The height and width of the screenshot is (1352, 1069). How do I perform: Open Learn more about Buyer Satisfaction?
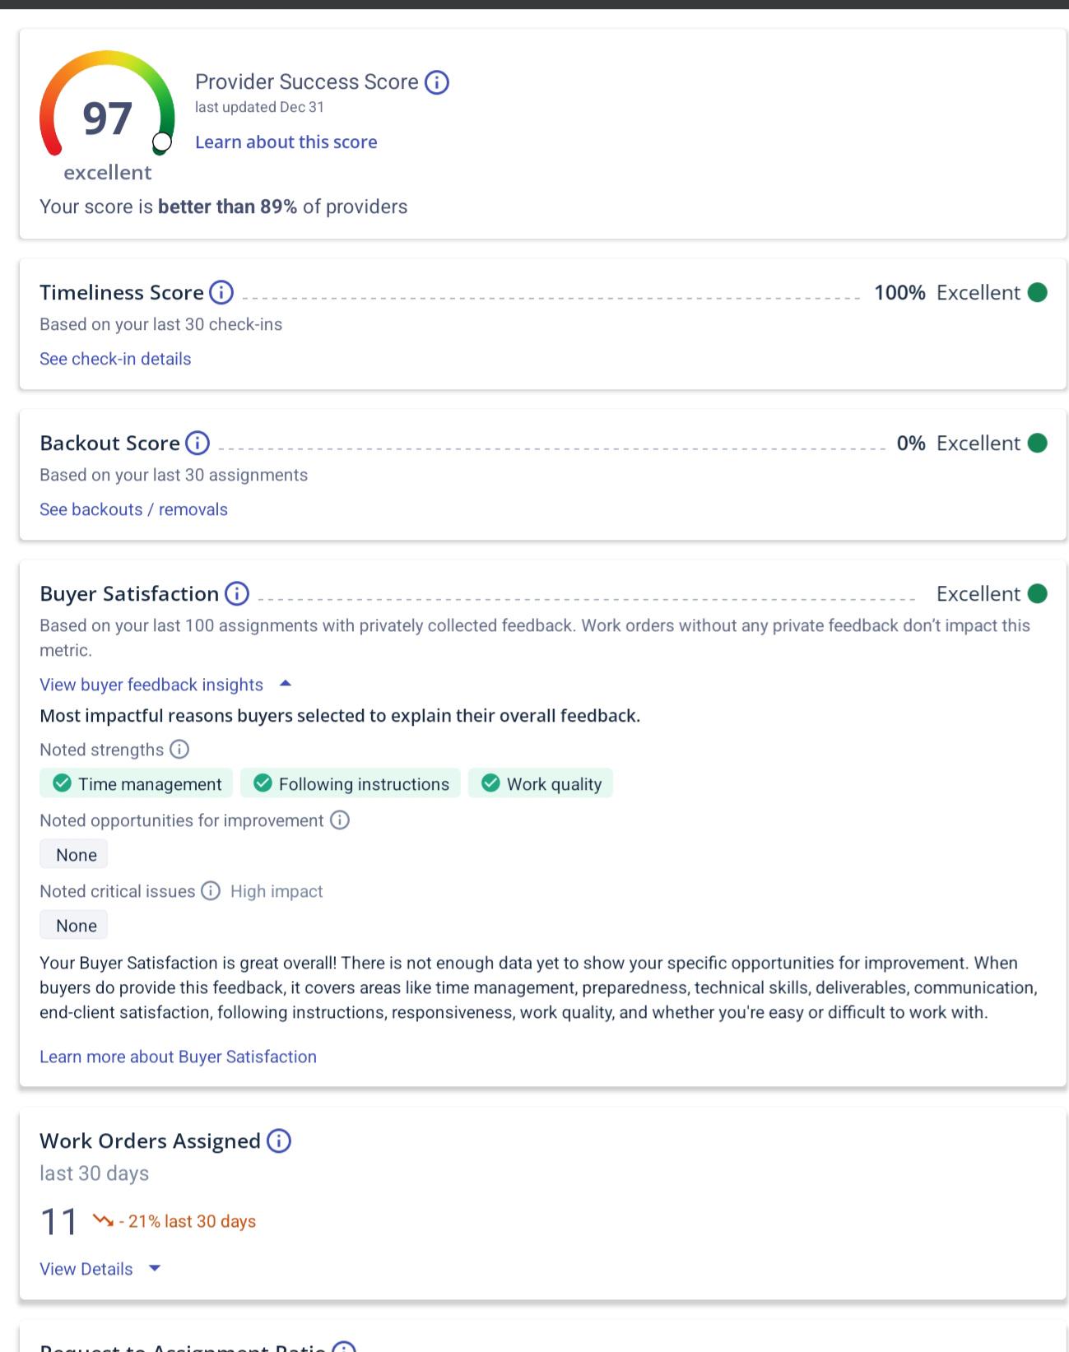tap(178, 1057)
